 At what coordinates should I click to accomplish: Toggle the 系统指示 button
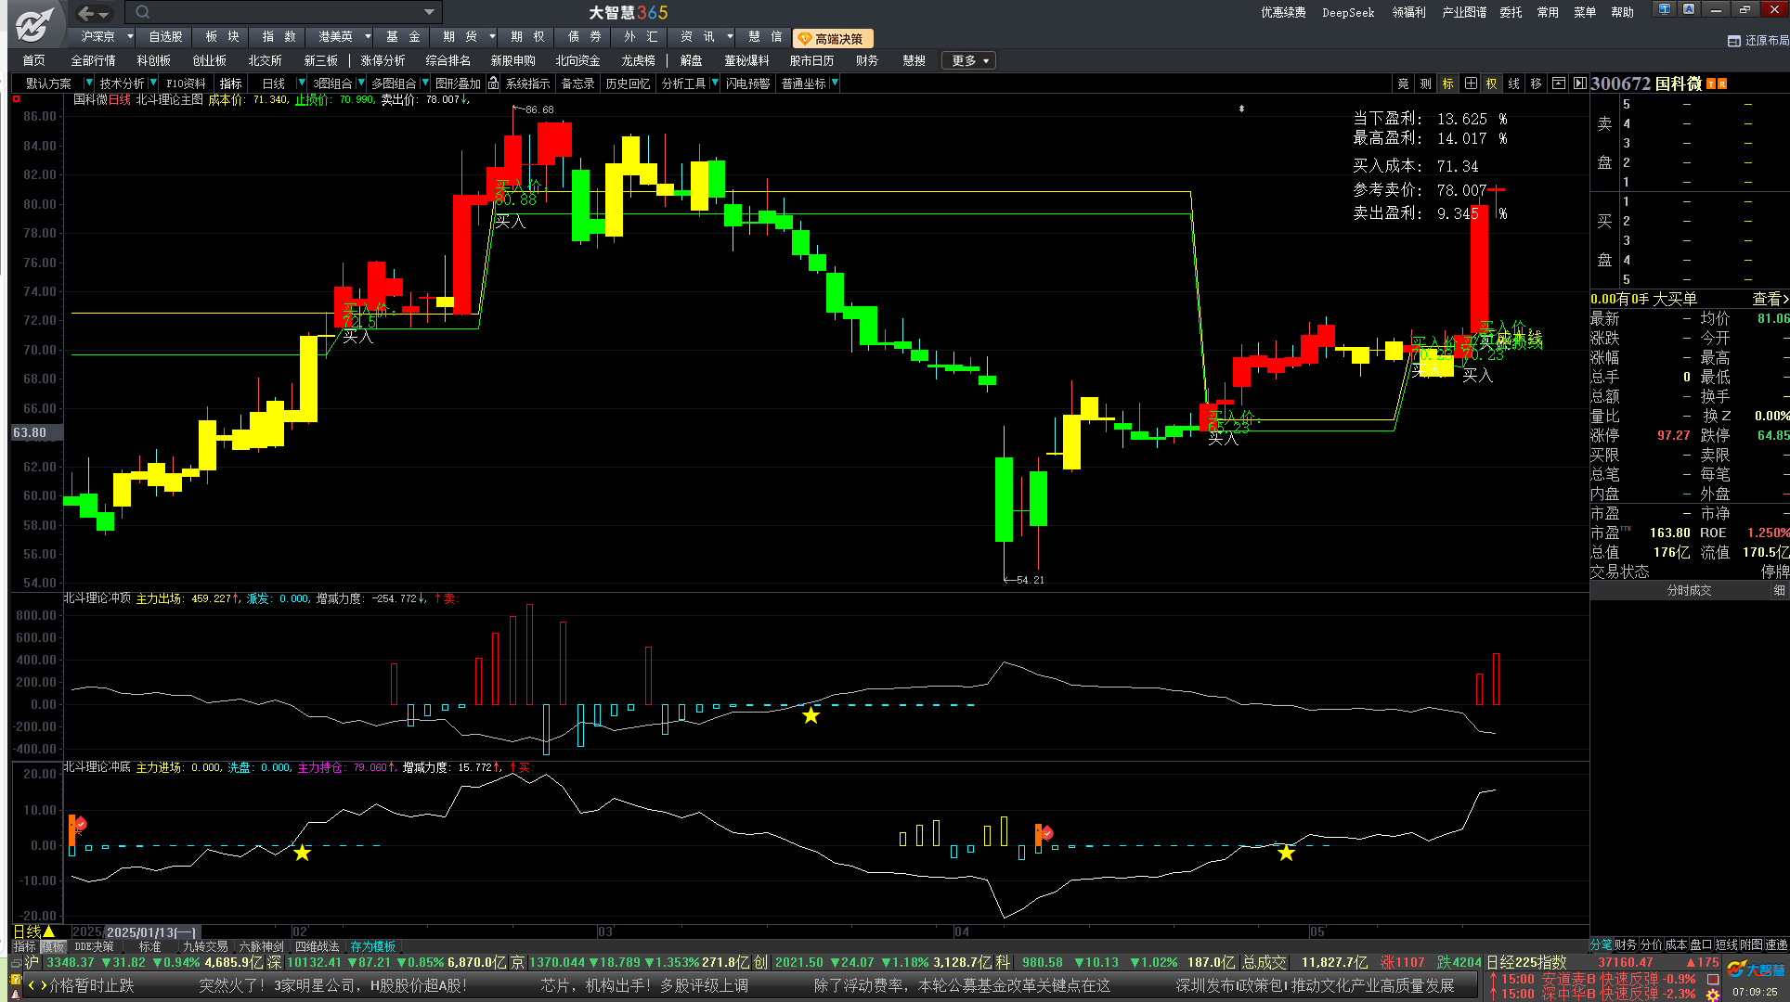(x=527, y=83)
